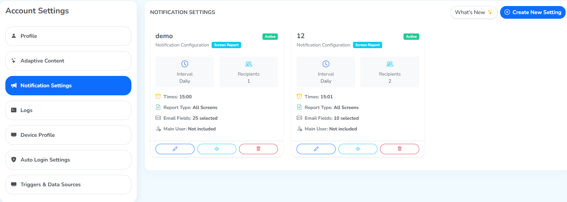
Task: Click Create New Setting button
Action: point(533,12)
